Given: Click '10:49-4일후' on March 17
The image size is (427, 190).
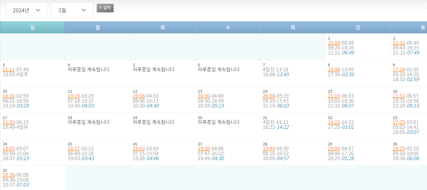Looking at the screenshot, I should coord(15,127).
